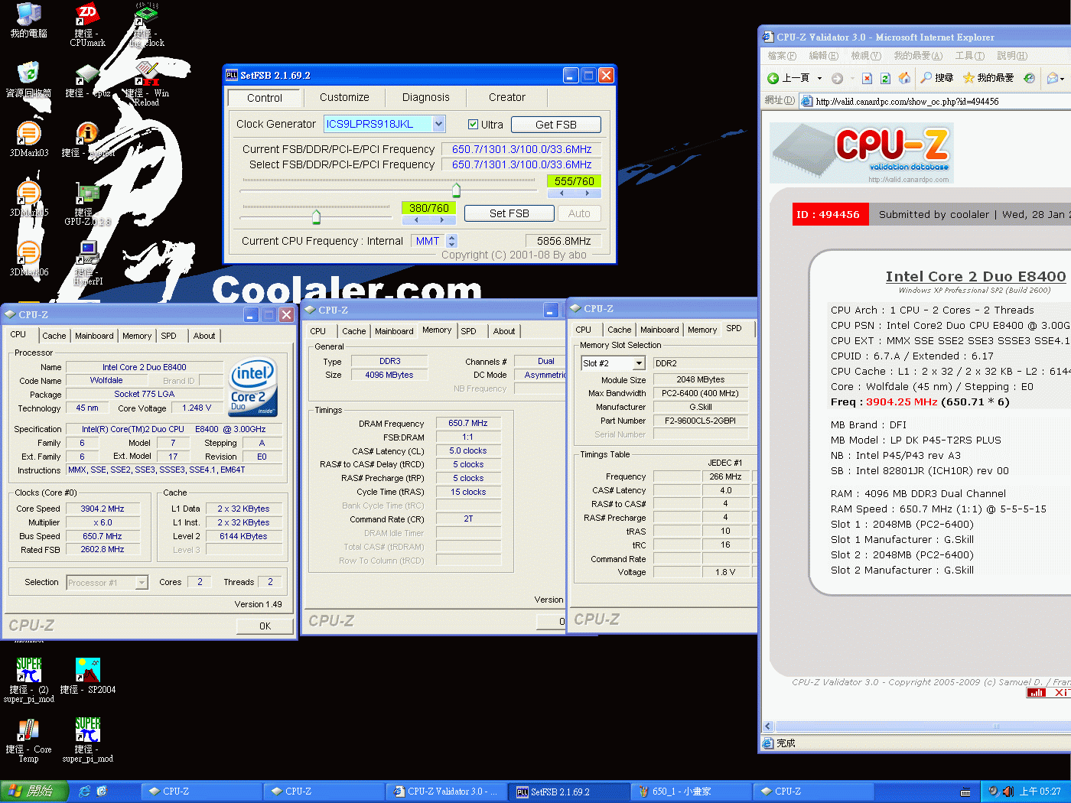Screen dimensions: 1071x803
Task: Open the 我的最愛 favorites toolbar button
Action: (988, 78)
